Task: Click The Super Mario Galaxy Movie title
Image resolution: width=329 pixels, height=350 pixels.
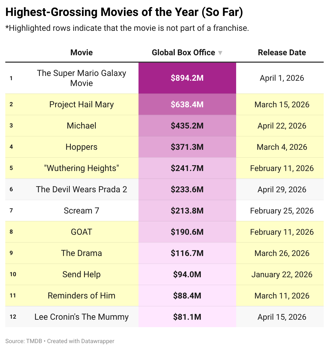Action: [x=81, y=78]
